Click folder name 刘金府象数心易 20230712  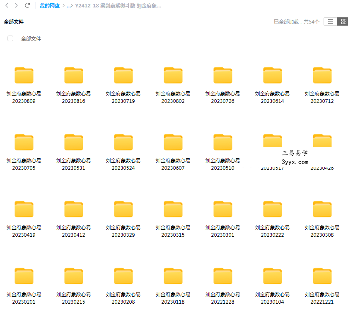point(322,98)
